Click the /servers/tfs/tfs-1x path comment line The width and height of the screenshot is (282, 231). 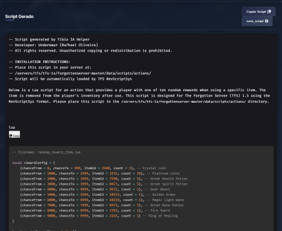tap(80, 73)
